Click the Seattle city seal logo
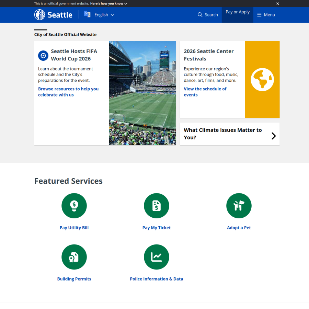This screenshot has height=309, width=309. pyautogui.click(x=39, y=15)
